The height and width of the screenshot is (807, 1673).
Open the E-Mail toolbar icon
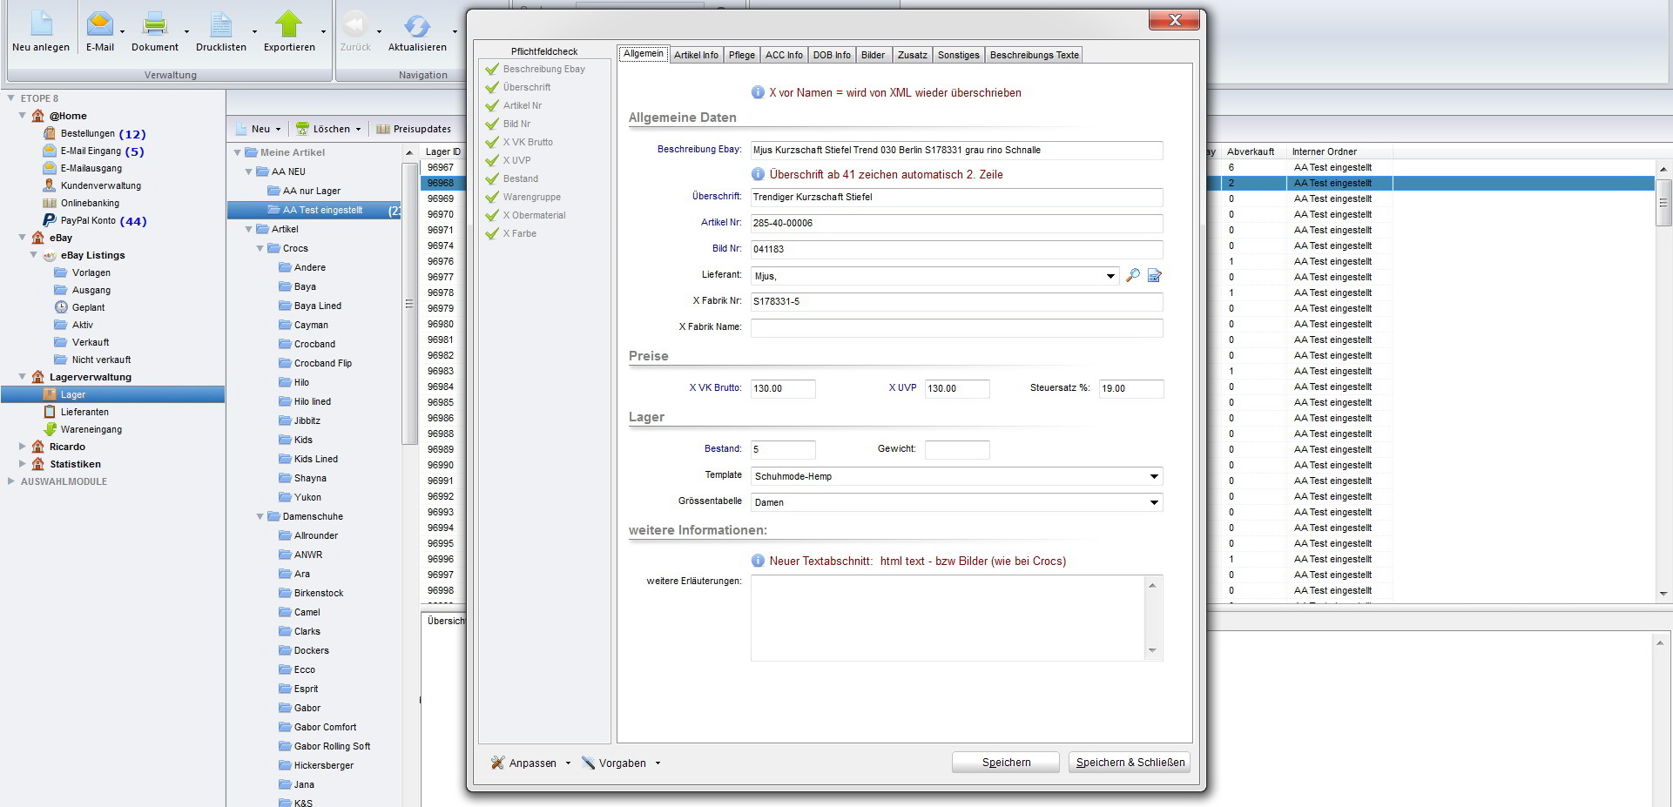99,26
